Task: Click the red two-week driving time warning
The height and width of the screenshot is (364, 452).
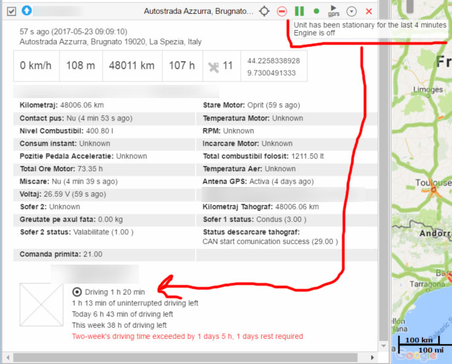Action: (x=187, y=336)
